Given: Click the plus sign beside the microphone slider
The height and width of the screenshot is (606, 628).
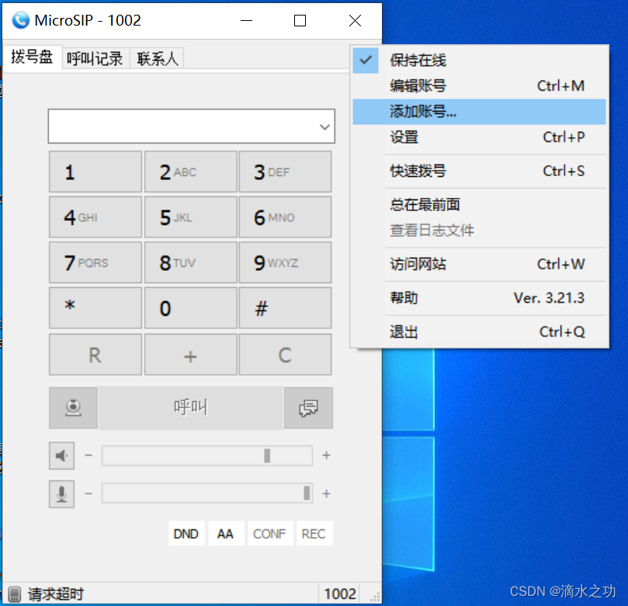Looking at the screenshot, I should [326, 494].
